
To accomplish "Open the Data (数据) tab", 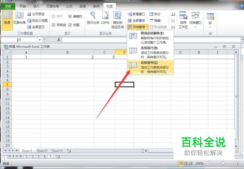I will (x=83, y=6).
